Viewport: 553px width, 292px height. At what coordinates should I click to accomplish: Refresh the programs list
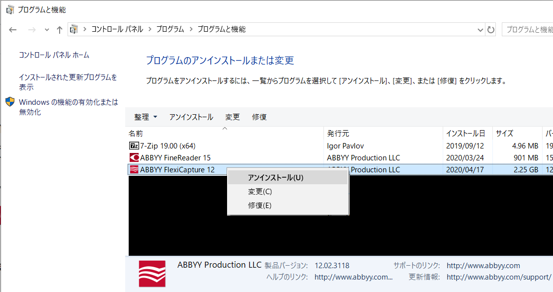(x=490, y=30)
